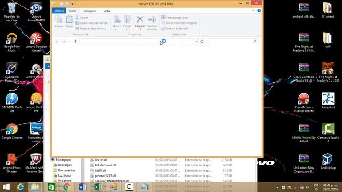Open the Archivo ribbon menu
The height and width of the screenshot is (192, 342).
[x=59, y=11]
